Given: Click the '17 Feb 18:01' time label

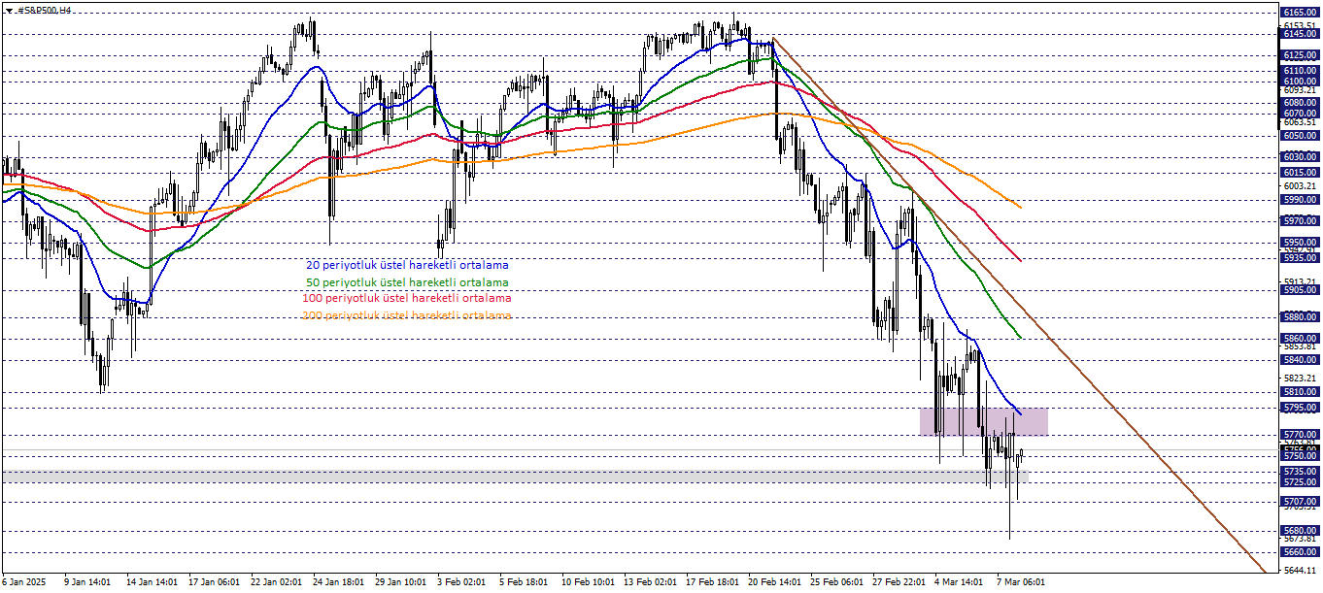Looking at the screenshot, I should (712, 582).
